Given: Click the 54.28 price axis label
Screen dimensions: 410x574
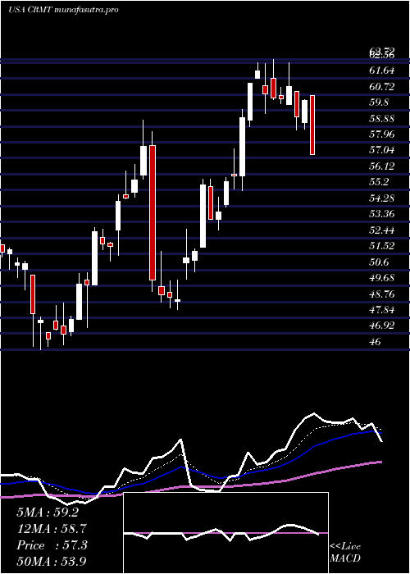Looking at the screenshot, I should [x=382, y=198].
